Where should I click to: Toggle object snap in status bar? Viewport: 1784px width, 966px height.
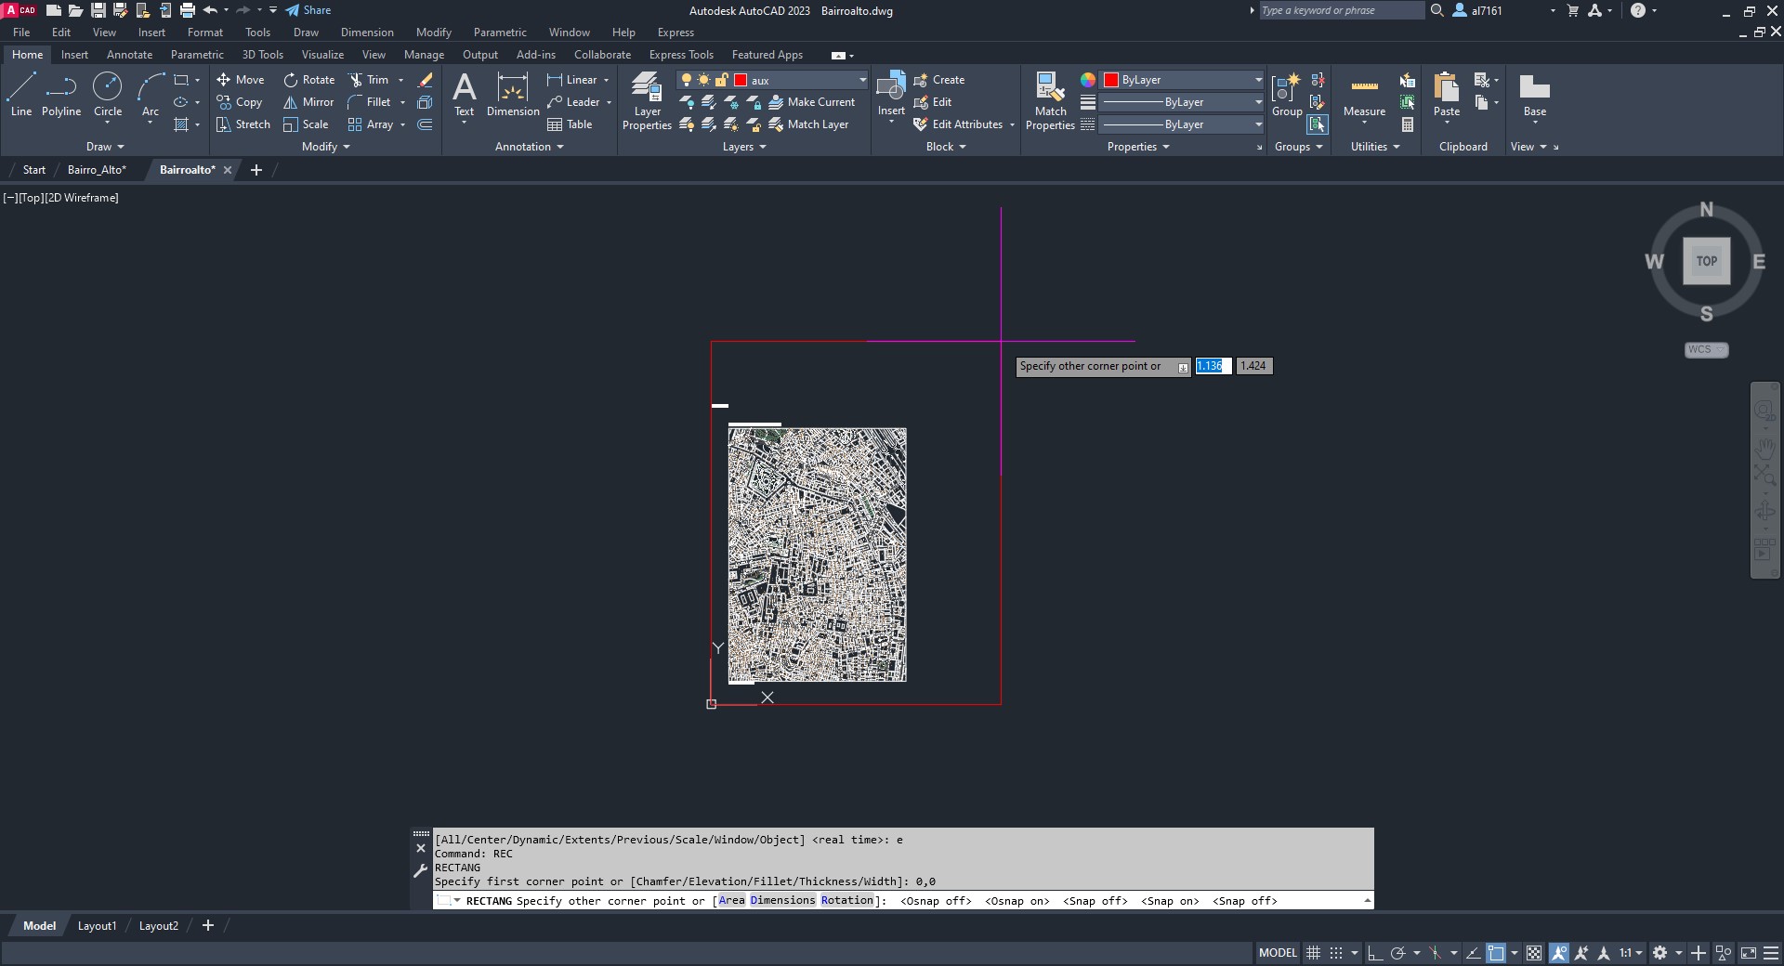click(x=1496, y=953)
